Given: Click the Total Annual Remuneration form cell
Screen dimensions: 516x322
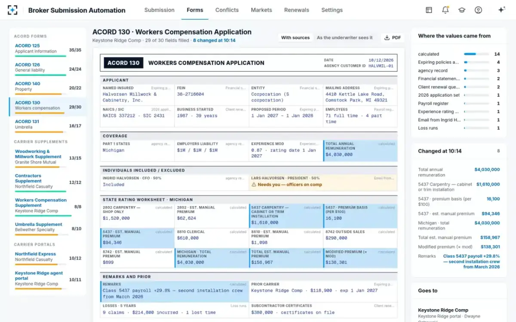Looking at the screenshot, I should [x=360, y=151].
